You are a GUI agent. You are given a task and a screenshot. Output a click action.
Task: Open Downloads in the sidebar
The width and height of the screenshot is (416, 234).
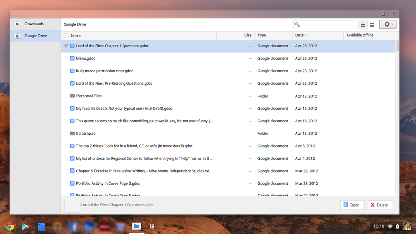pos(35,24)
